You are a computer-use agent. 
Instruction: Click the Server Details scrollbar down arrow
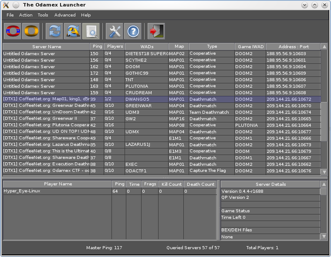pyautogui.click(x=324, y=237)
